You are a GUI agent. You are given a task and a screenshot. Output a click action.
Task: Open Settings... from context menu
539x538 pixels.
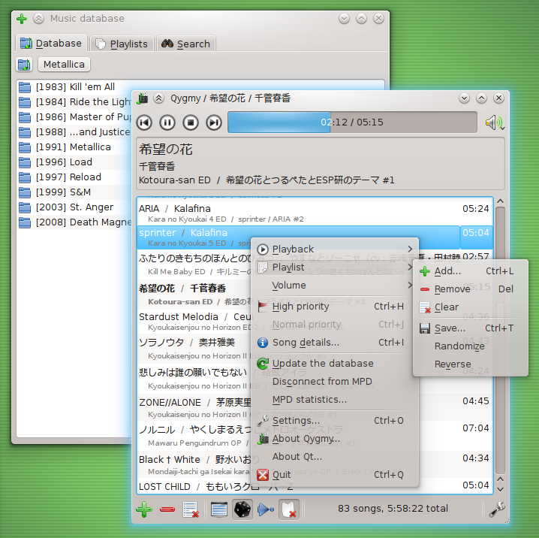[335, 421]
